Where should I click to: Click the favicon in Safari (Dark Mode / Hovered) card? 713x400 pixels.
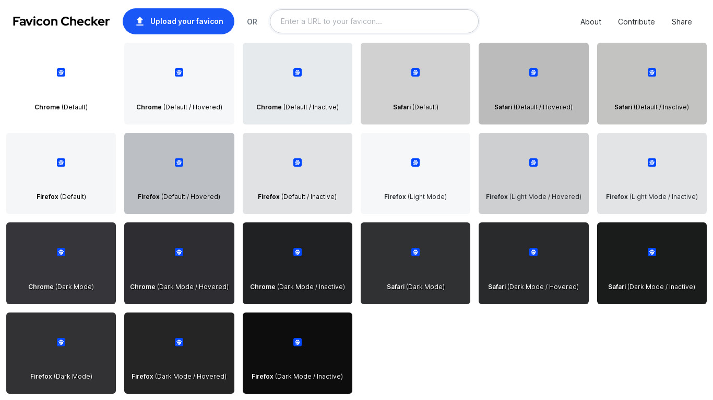point(533,252)
